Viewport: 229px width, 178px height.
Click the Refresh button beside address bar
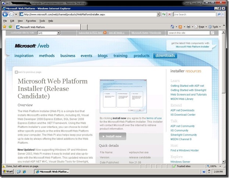164,14
